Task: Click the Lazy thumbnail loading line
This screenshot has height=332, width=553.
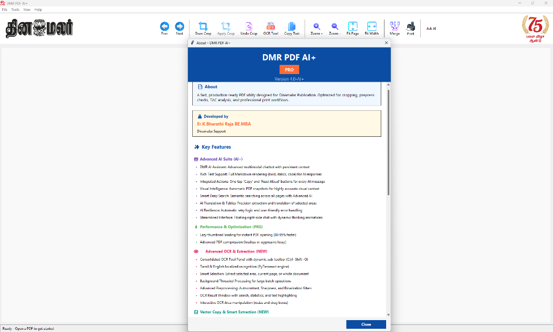Action: pyautogui.click(x=248, y=235)
